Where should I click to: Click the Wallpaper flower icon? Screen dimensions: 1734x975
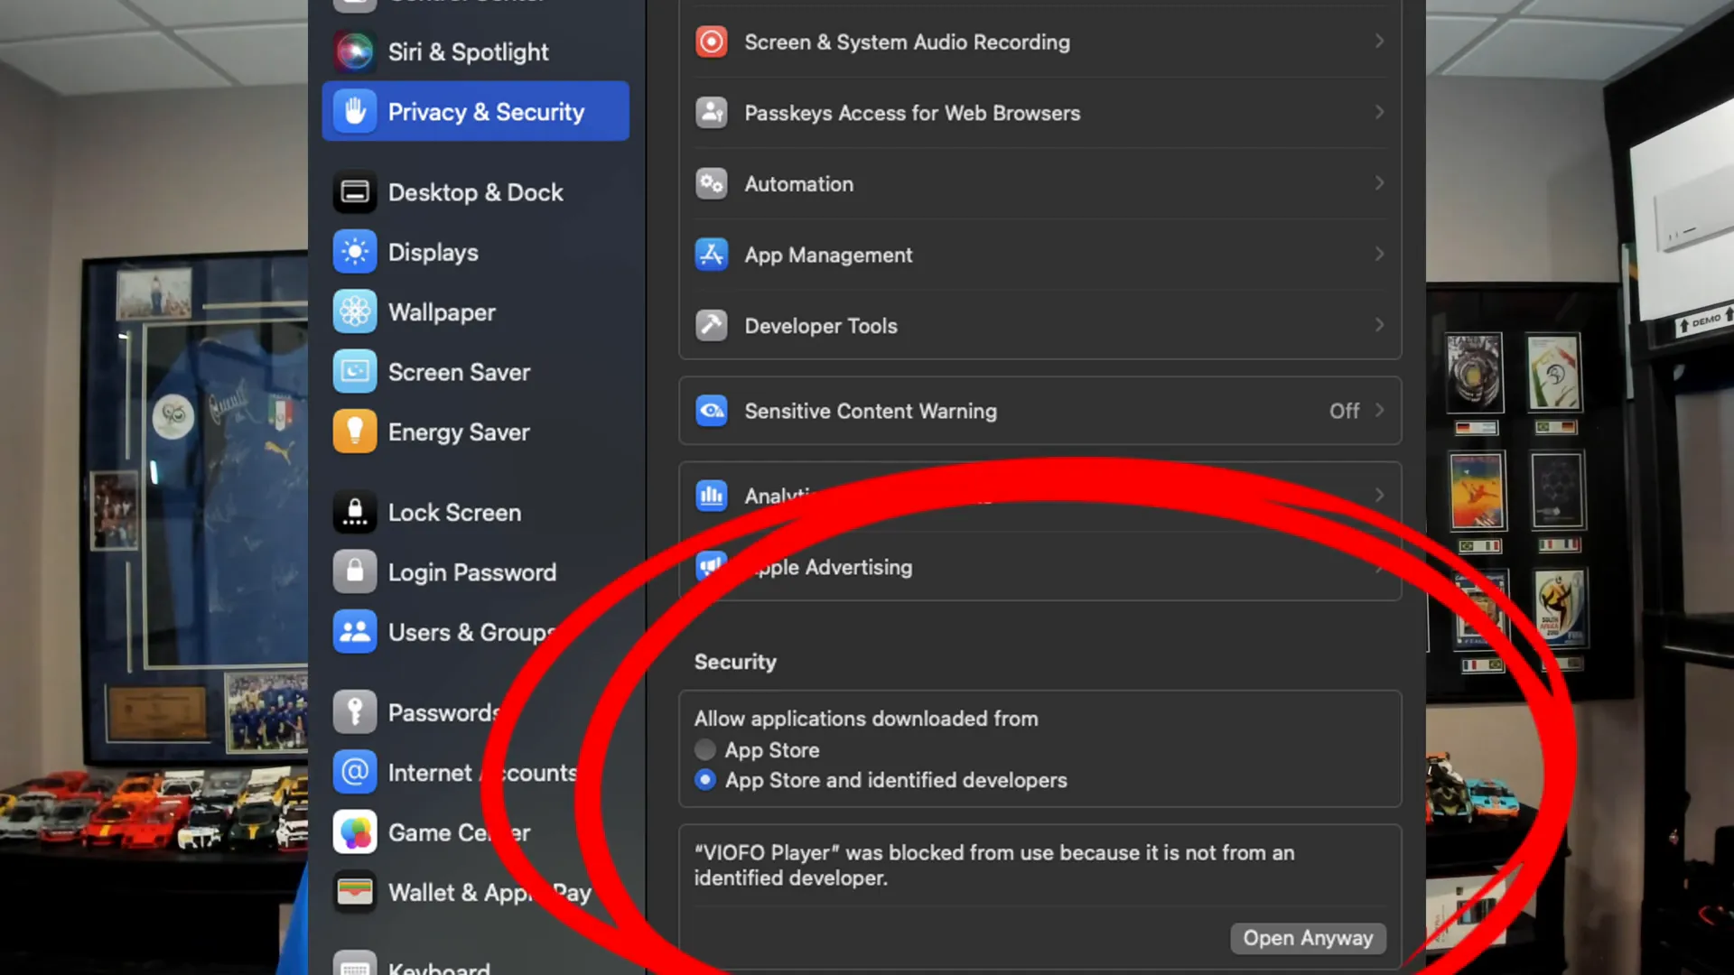[x=355, y=312]
